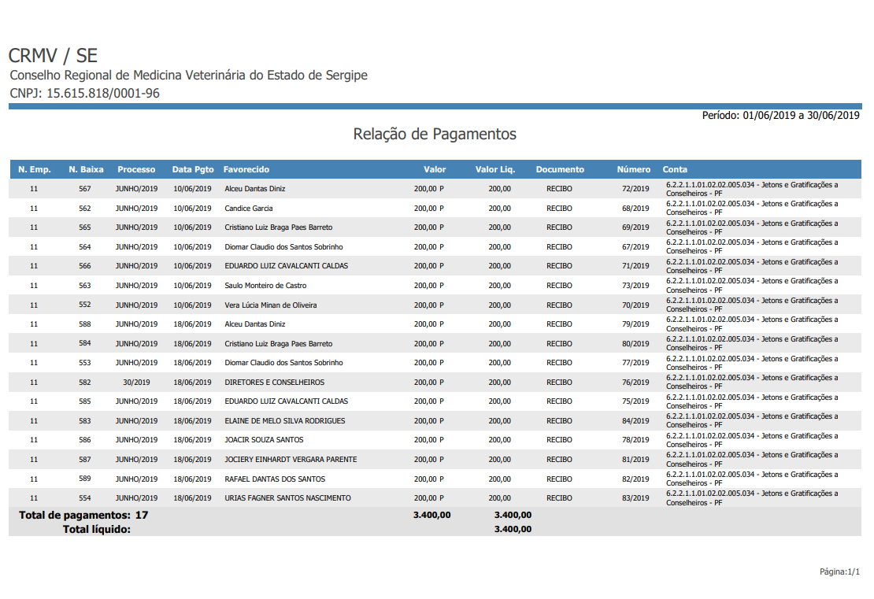The height and width of the screenshot is (599, 874).
Task: Select the CNPJ: 15.615.818/0001-96 line
Action: point(85,93)
